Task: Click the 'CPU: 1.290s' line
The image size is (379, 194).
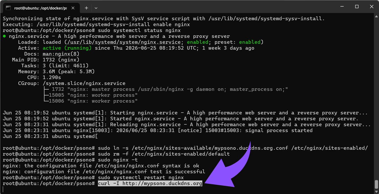Action: click(44, 78)
